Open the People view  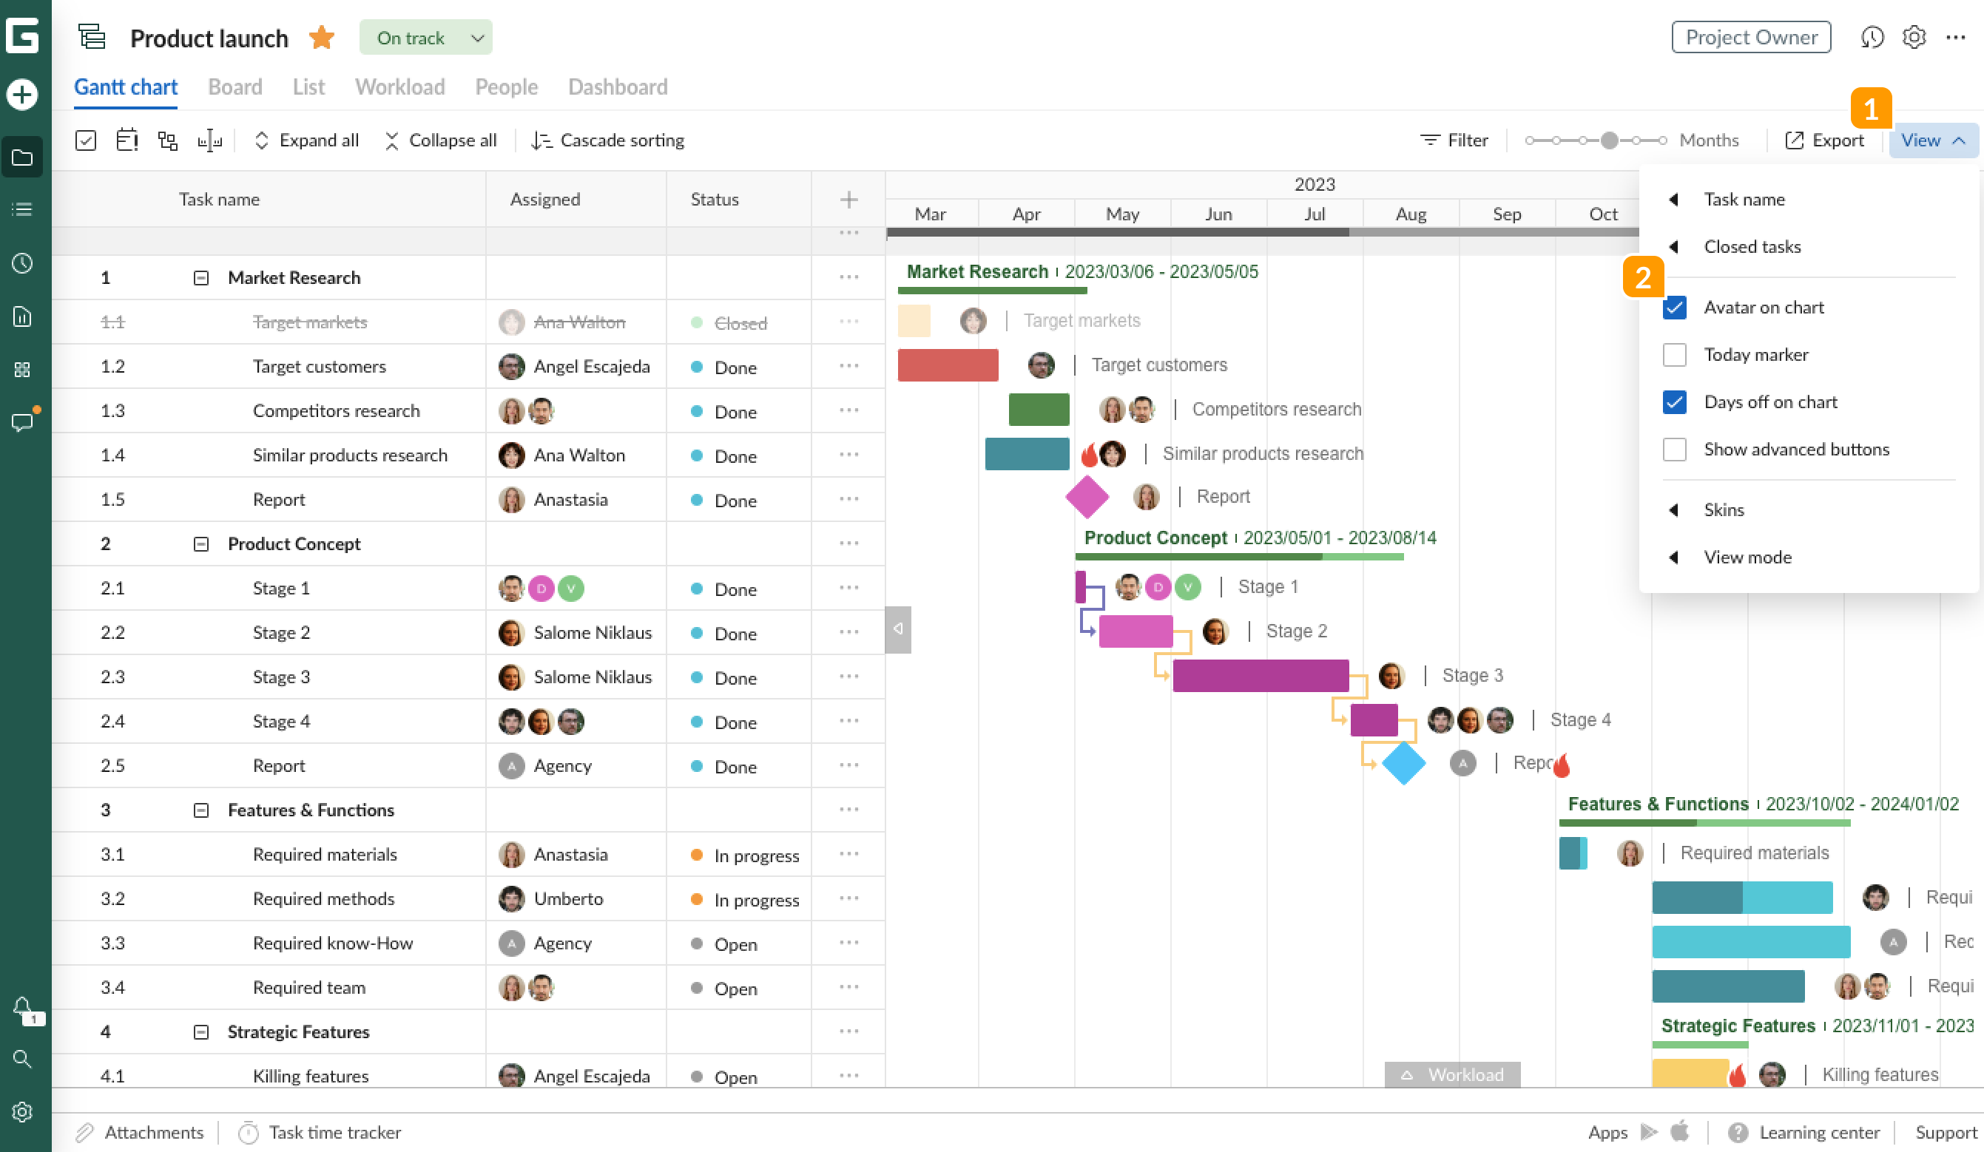pyautogui.click(x=506, y=87)
